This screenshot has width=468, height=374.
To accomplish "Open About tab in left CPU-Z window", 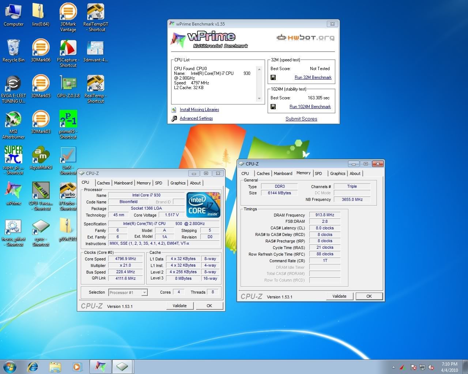I will tap(195, 183).
